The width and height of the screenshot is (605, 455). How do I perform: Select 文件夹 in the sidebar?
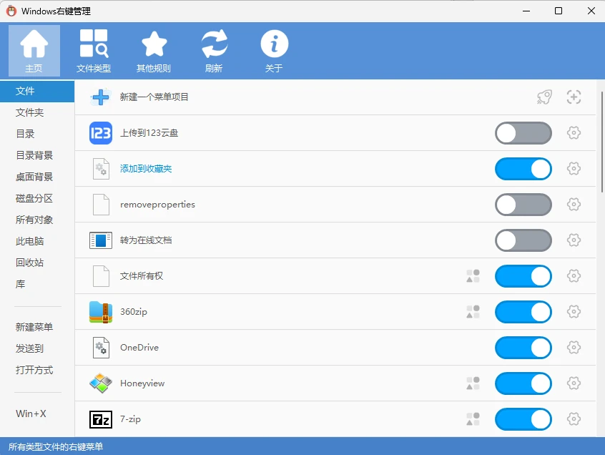(30, 112)
